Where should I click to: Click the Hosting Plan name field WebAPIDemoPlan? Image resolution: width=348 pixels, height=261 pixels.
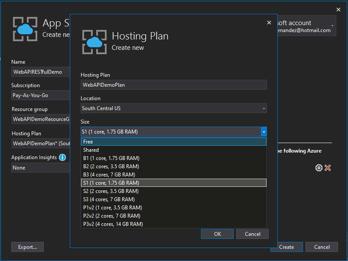[x=174, y=85]
